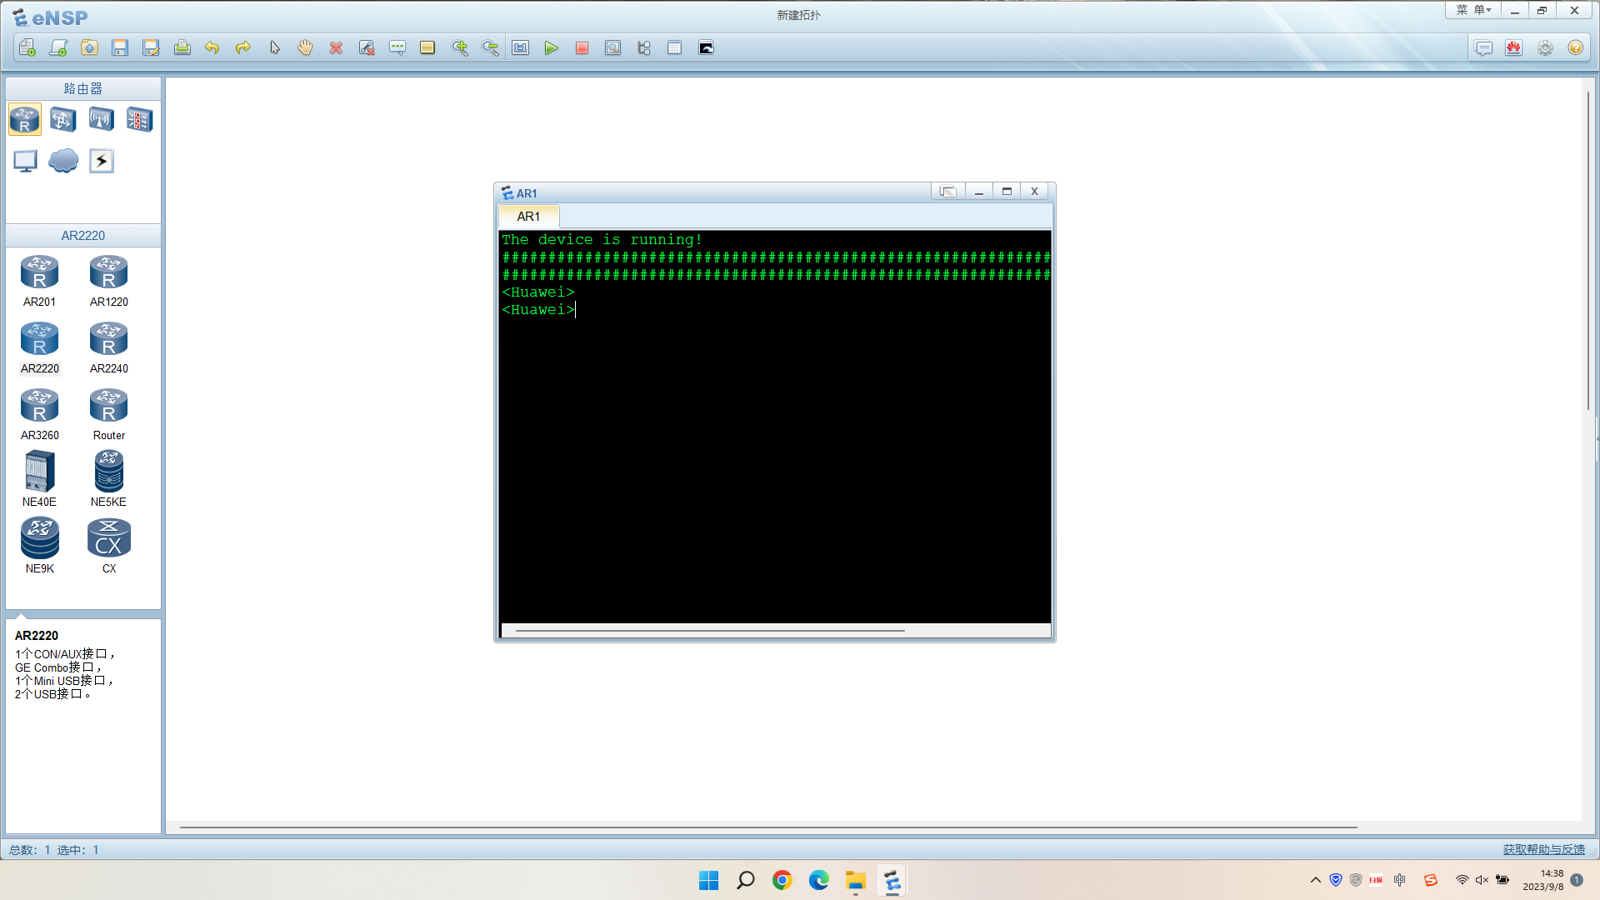Show hidden system tray icons

tap(1316, 880)
